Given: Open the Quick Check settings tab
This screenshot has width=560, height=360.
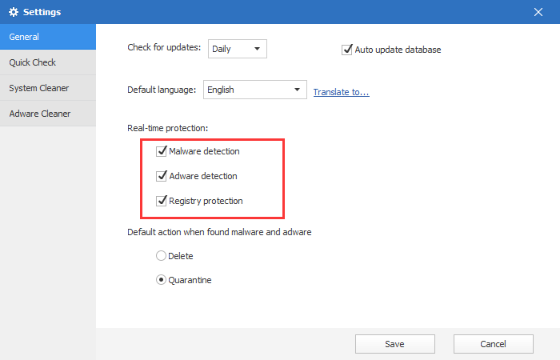Looking at the screenshot, I should 47,62.
